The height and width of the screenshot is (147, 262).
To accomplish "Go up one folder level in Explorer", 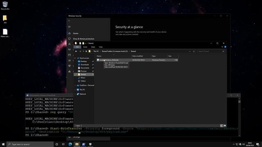I will coord(86,51).
